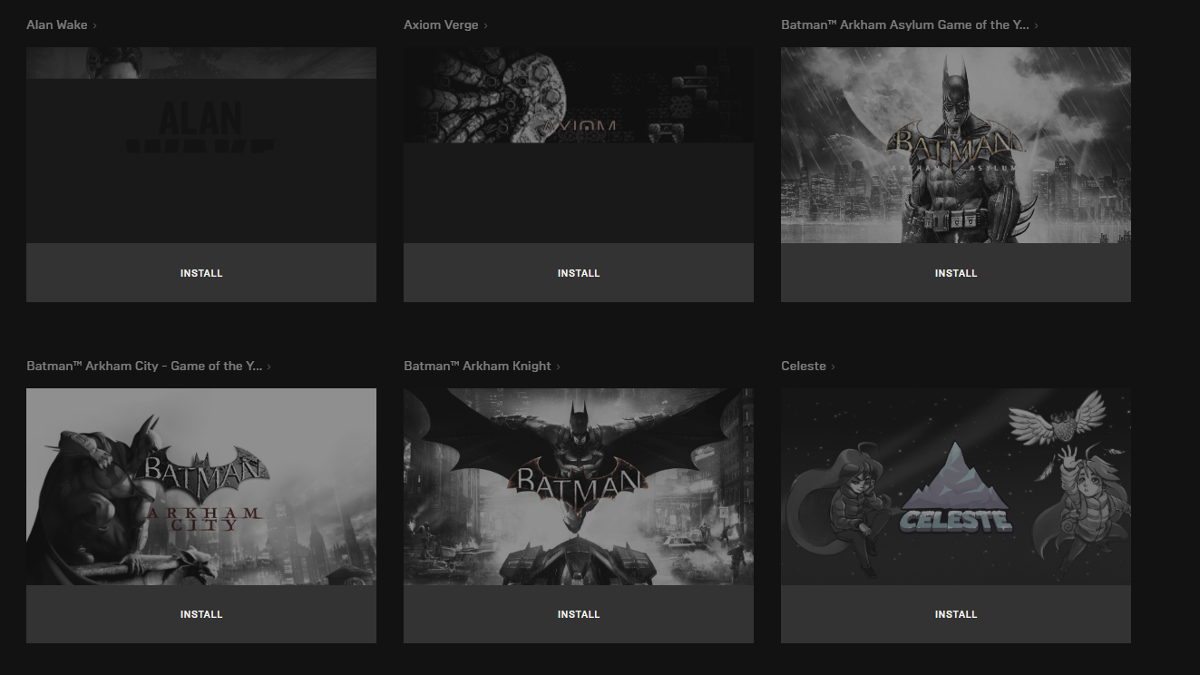Install Alan Wake

(x=200, y=273)
